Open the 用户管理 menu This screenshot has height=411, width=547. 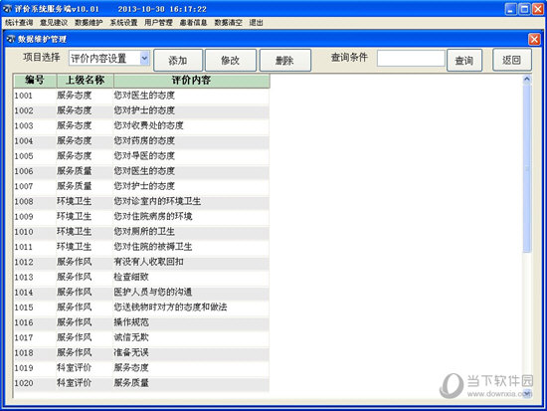158,23
